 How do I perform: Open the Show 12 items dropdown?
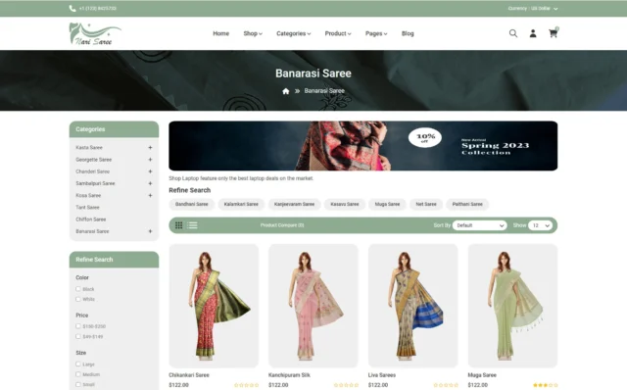pyautogui.click(x=540, y=225)
